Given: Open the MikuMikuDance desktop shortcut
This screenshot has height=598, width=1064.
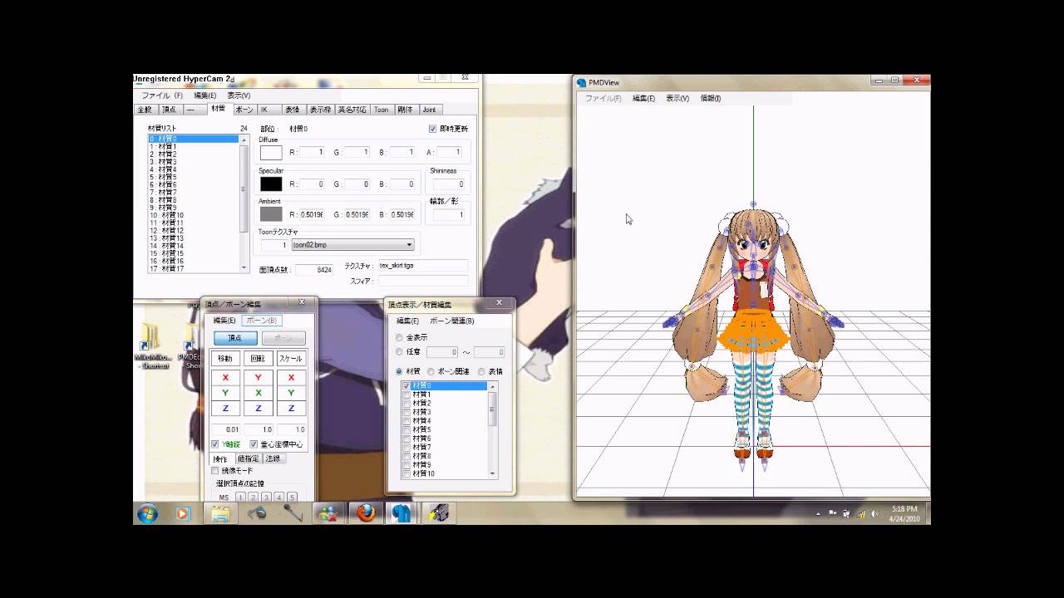Looking at the screenshot, I should click(152, 347).
